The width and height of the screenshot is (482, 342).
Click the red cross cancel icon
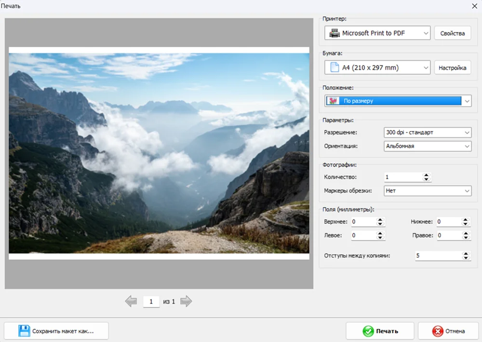click(x=438, y=331)
